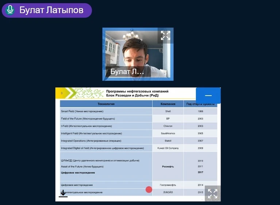The height and width of the screenshot is (205, 280).
Task: Click the Булат Латыпов speaker name badge
Action: pyautogui.click(x=47, y=10)
